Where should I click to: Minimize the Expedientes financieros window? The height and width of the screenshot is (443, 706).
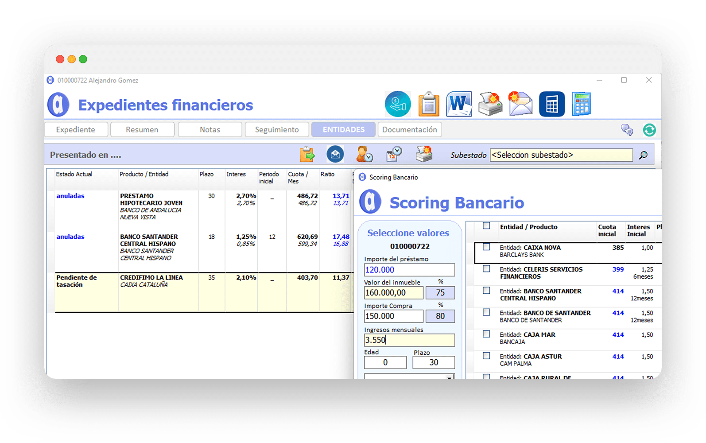[x=599, y=80]
